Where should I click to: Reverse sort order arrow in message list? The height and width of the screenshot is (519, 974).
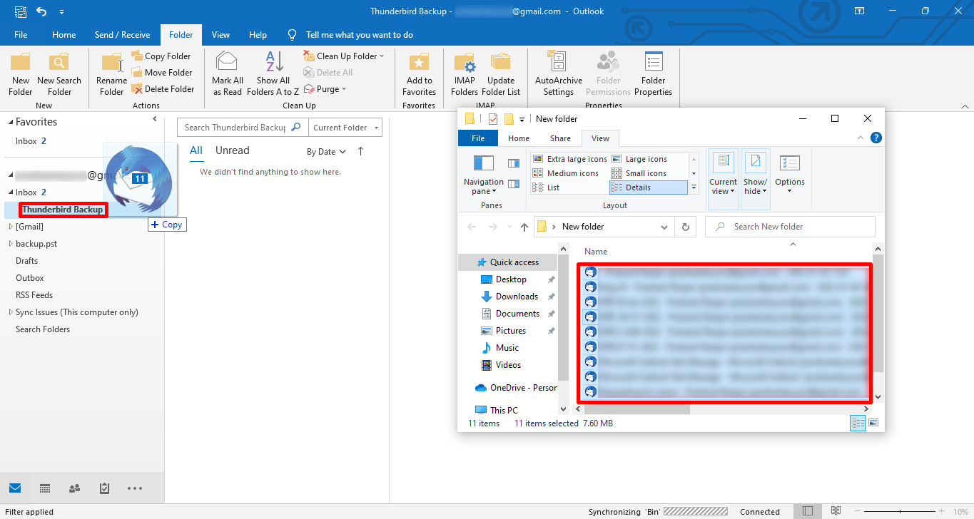click(x=360, y=151)
